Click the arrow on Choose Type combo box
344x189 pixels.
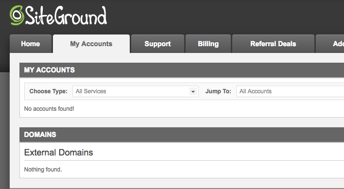pos(193,91)
